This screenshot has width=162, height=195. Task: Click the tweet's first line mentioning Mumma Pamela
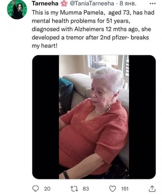(x=93, y=13)
